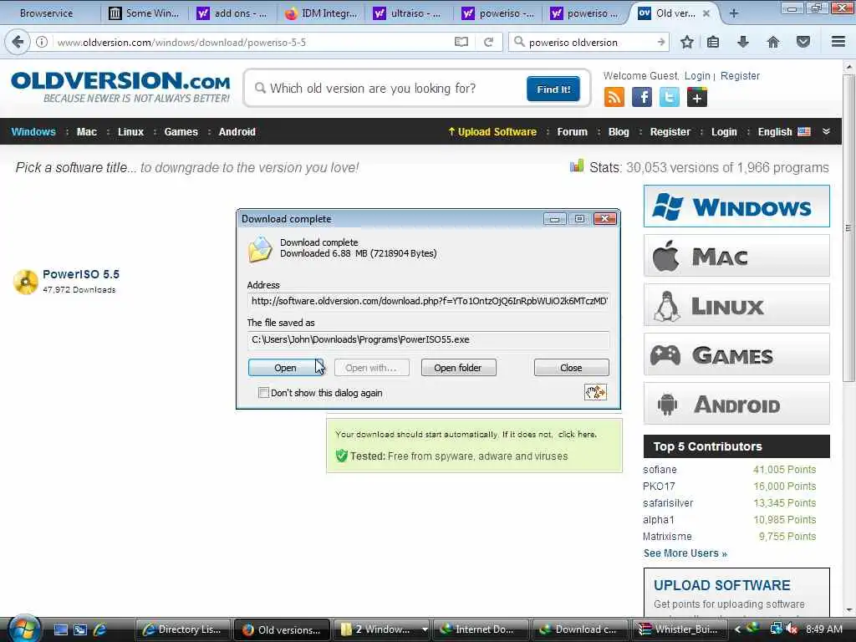The image size is (856, 642).
Task: Click the Internet Explorer quick launch icon
Action: [x=100, y=629]
